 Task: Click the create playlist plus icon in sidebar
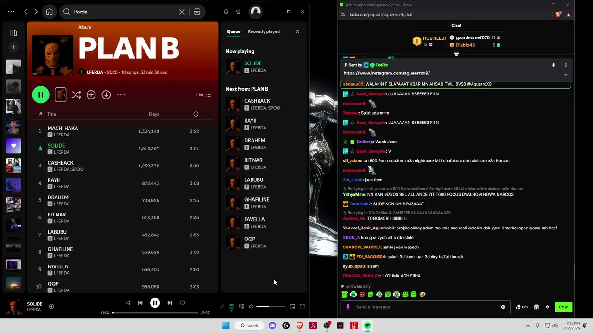coord(13,47)
